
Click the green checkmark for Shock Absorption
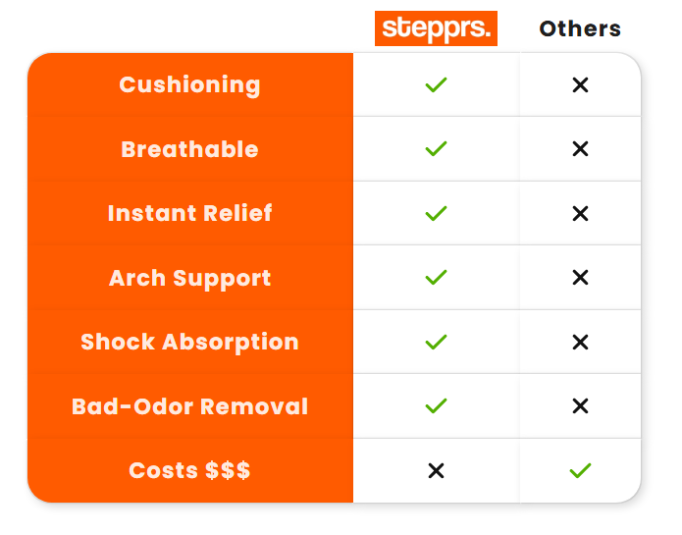click(x=437, y=342)
